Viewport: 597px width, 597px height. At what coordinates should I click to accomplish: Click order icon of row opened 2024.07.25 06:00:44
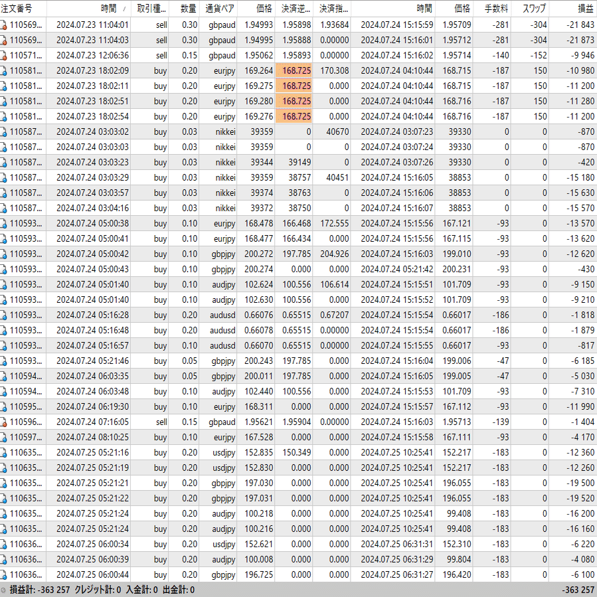click(3, 575)
